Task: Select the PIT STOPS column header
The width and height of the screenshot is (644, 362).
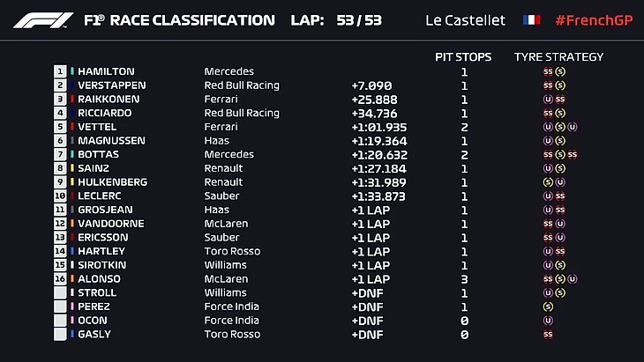Action: [x=463, y=56]
